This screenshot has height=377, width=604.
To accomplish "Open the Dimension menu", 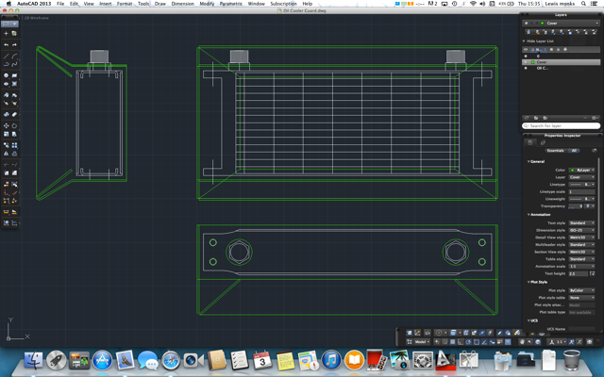I will pyautogui.click(x=182, y=4).
